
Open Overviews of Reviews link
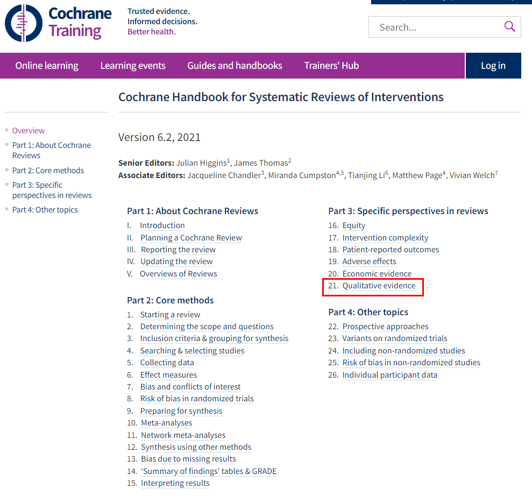tap(179, 274)
